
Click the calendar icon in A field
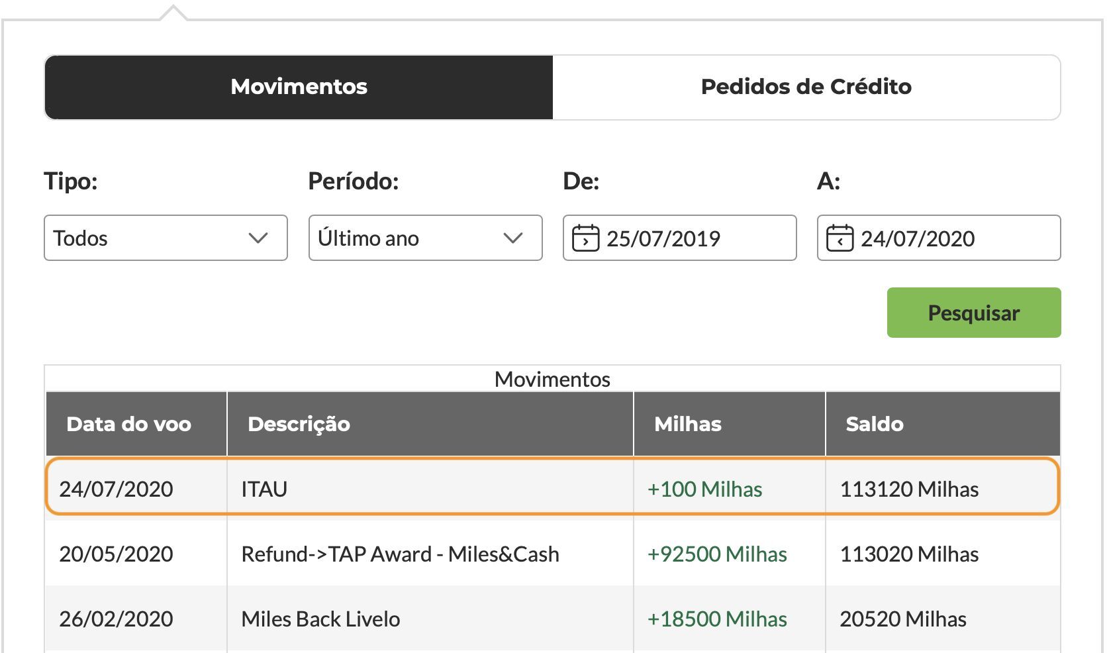[x=840, y=238]
